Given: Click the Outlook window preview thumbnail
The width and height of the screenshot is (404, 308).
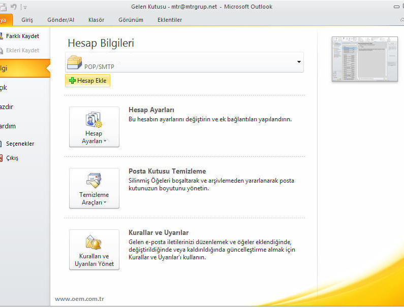Looking at the screenshot, I should pyautogui.click(x=364, y=59).
